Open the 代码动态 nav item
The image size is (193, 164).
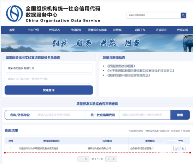point(54,30)
